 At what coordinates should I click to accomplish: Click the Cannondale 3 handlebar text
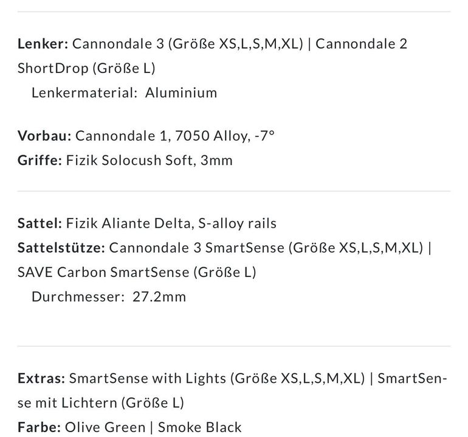coord(118,44)
